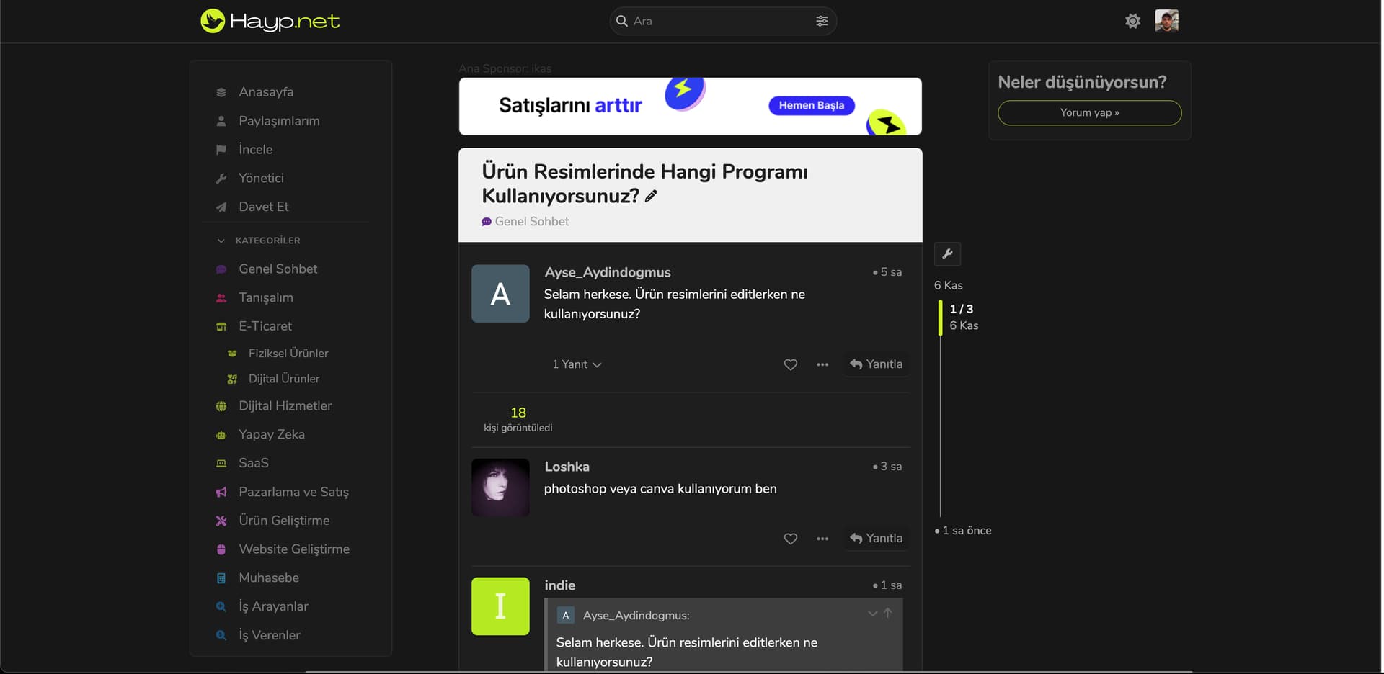This screenshot has width=1384, height=674.
Task: Reply to Loshka with Yanıtla
Action: pyautogui.click(x=877, y=539)
